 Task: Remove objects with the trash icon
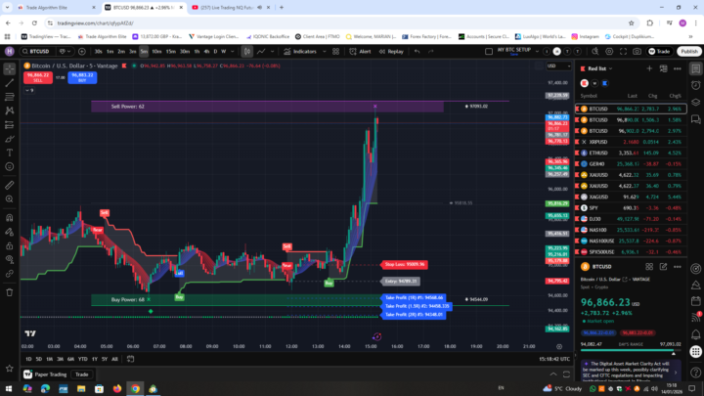click(10, 292)
